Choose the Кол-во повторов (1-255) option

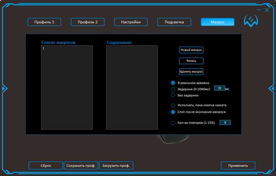point(173,123)
